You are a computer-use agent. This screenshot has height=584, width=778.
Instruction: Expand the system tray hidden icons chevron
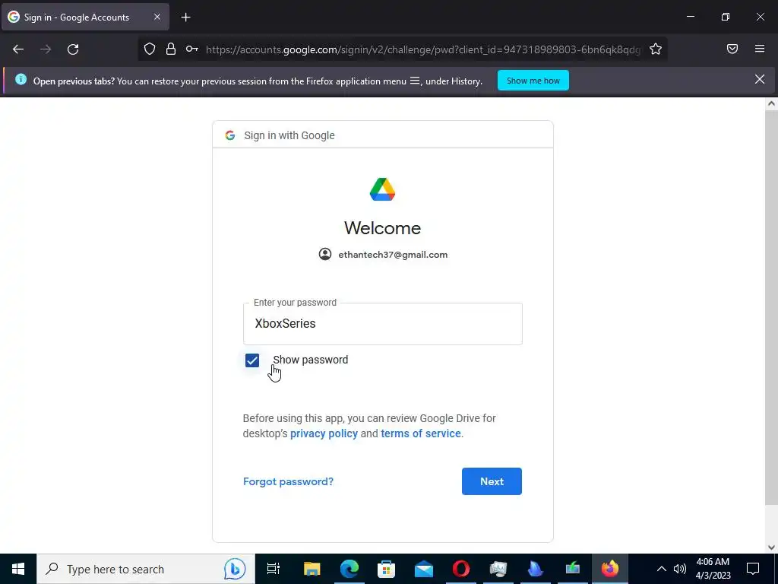click(662, 569)
